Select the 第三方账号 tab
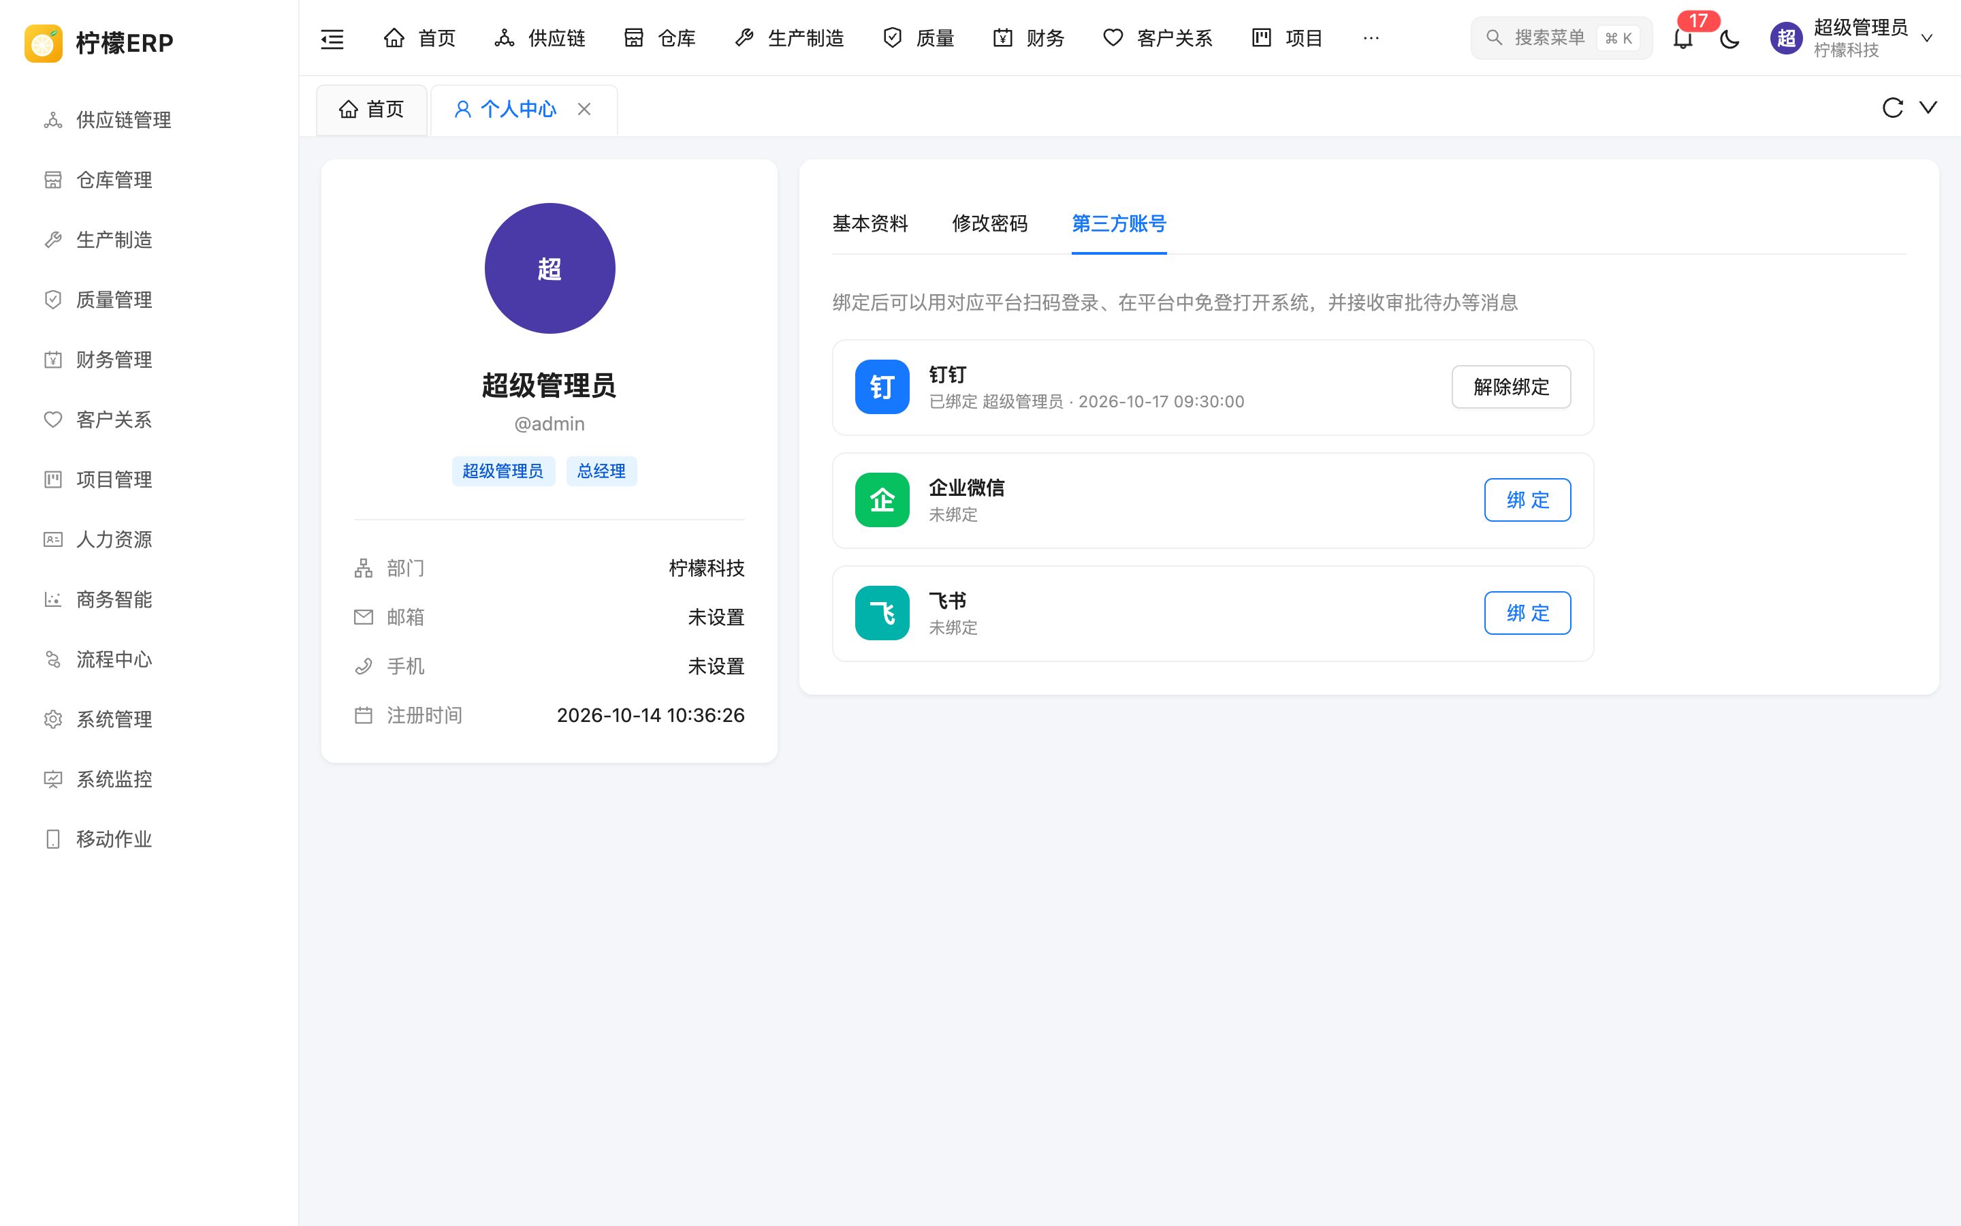Image resolution: width=1961 pixels, height=1226 pixels. point(1119,224)
